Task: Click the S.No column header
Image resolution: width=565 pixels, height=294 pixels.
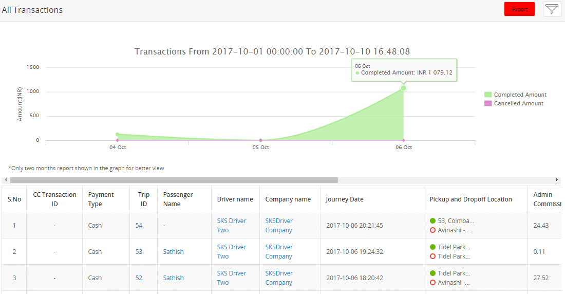Action: click(14, 199)
